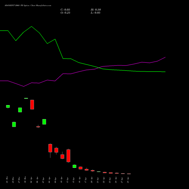Click the red candle above 08 Apr
Screen dimensions: 189x189
(50, 148)
